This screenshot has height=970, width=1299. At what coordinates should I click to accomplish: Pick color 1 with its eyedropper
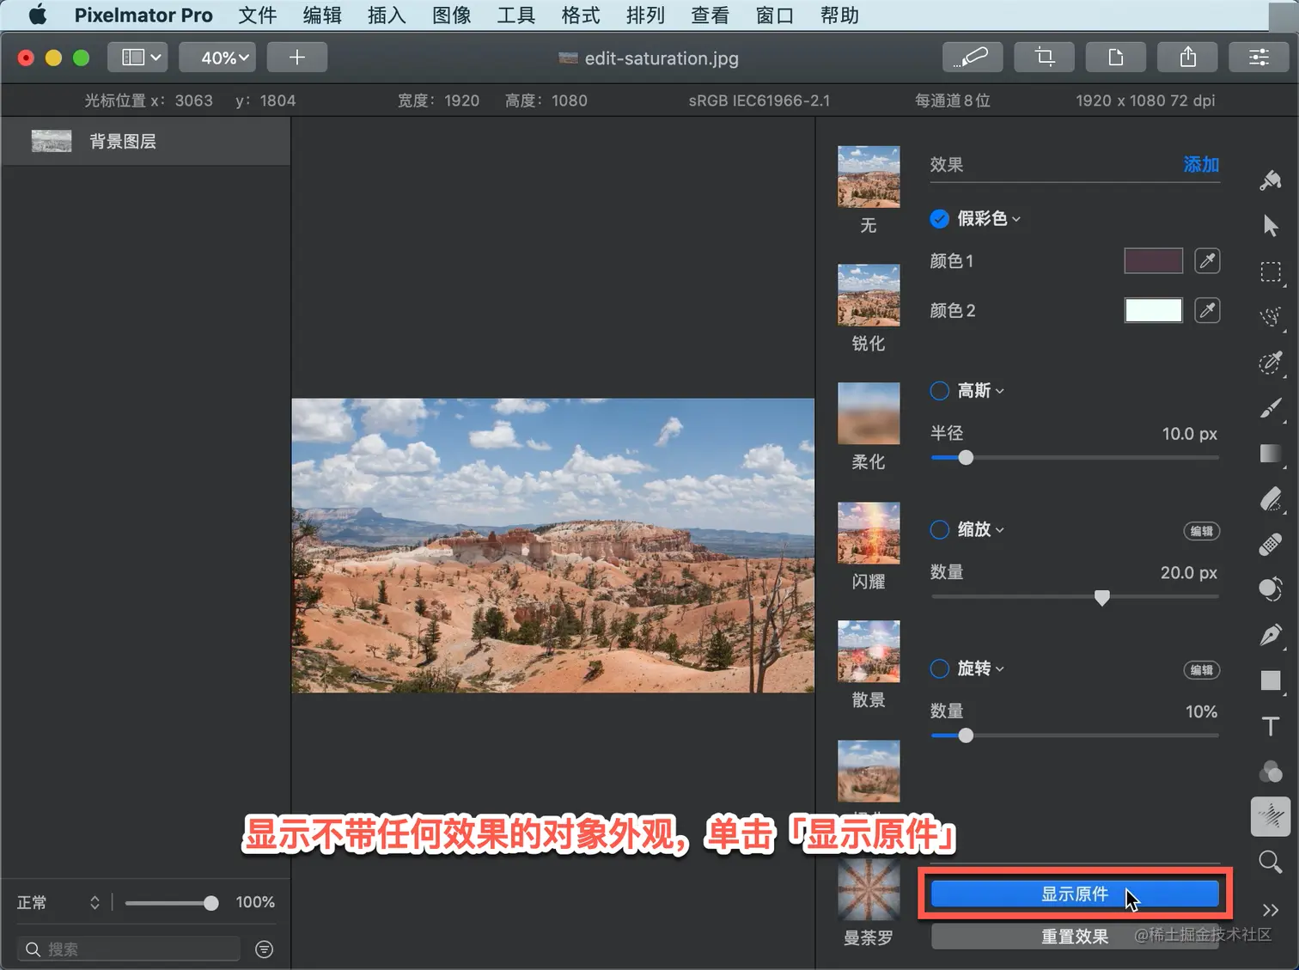coord(1207,260)
